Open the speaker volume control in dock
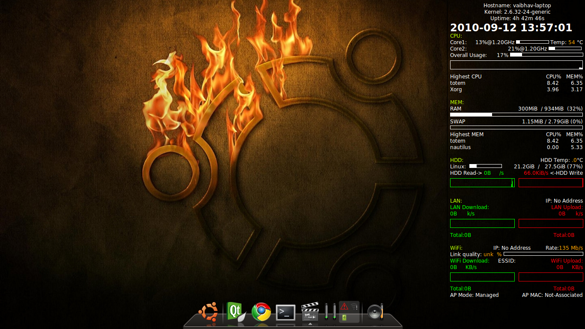585x329 pixels. click(375, 312)
